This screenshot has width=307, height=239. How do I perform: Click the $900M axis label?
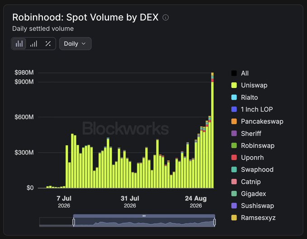24,82
